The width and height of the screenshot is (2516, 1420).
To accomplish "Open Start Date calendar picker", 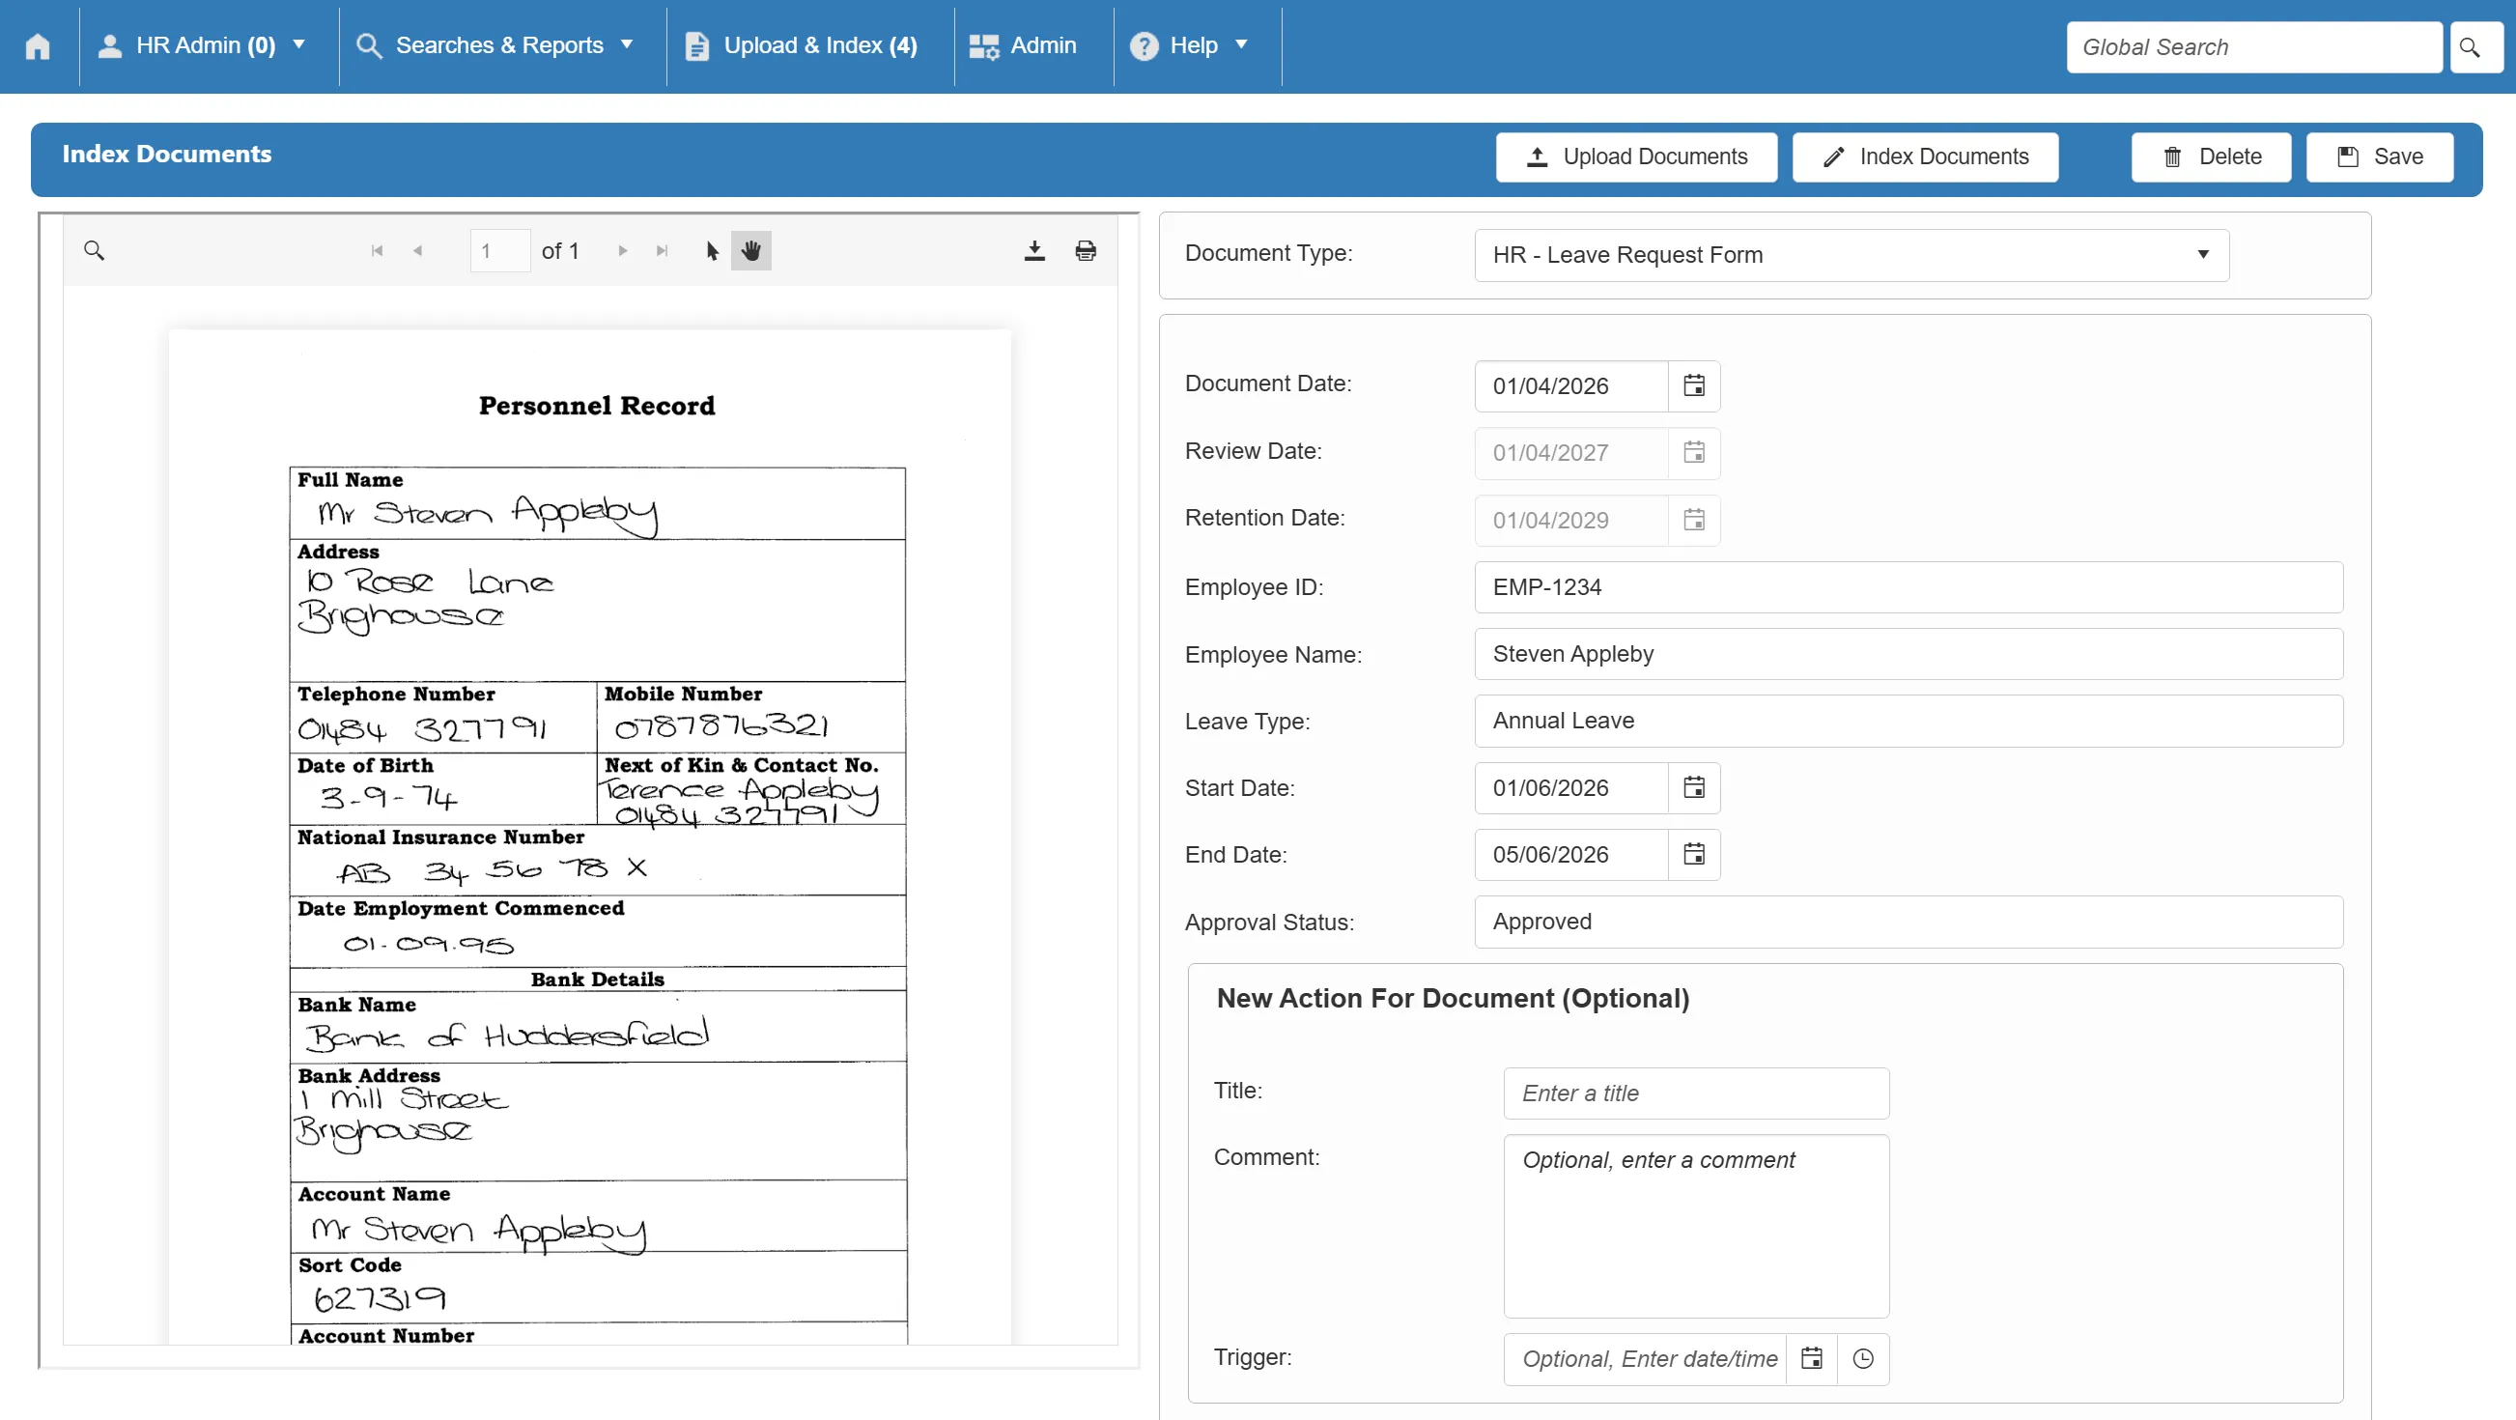I will pos(1694,788).
